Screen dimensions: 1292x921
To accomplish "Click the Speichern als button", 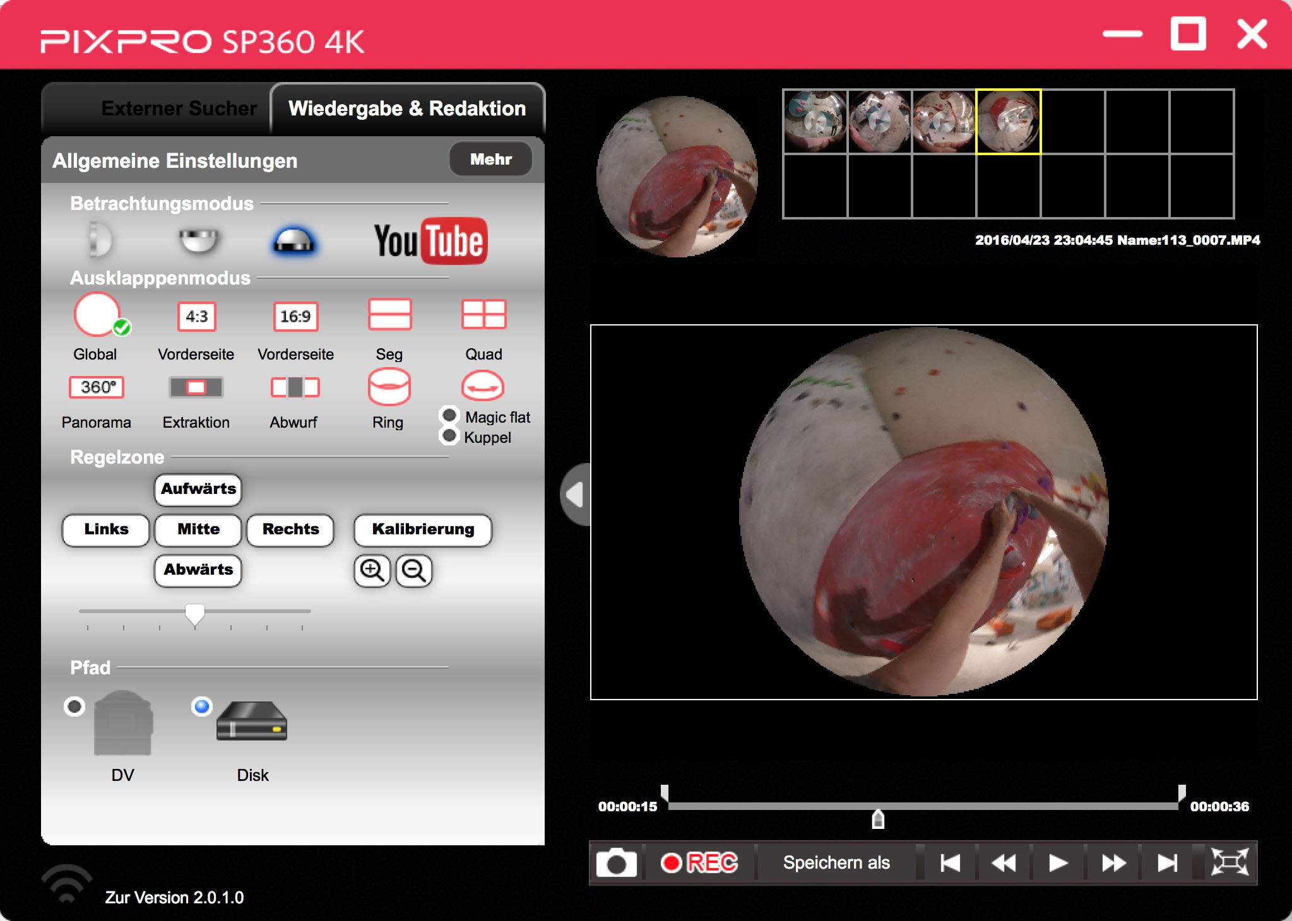I will tap(836, 862).
